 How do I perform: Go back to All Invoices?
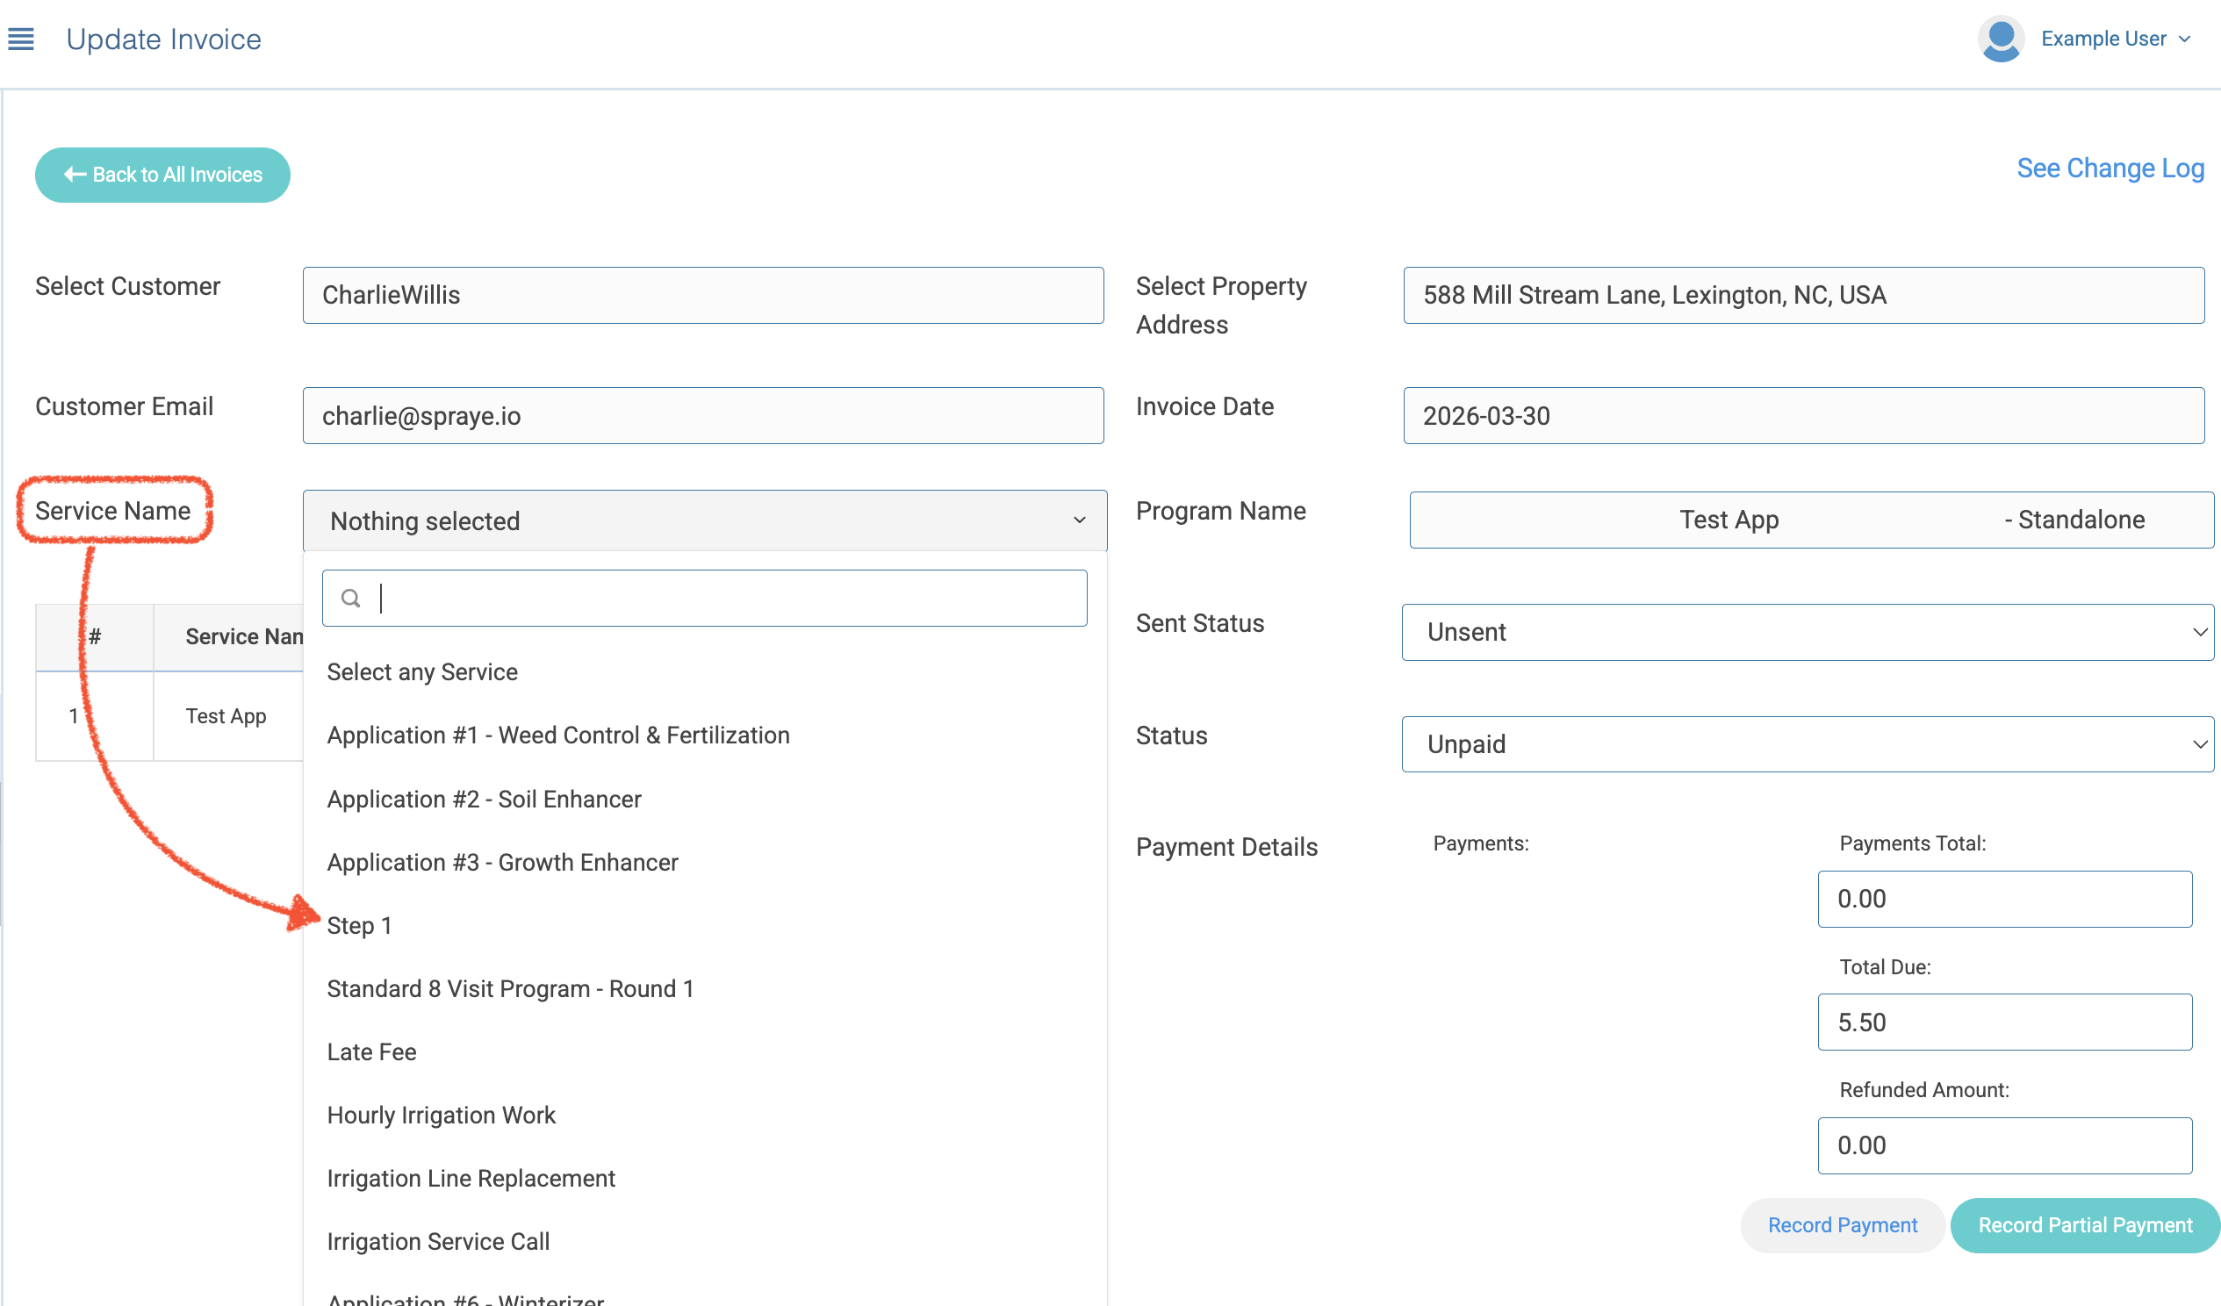(x=163, y=176)
